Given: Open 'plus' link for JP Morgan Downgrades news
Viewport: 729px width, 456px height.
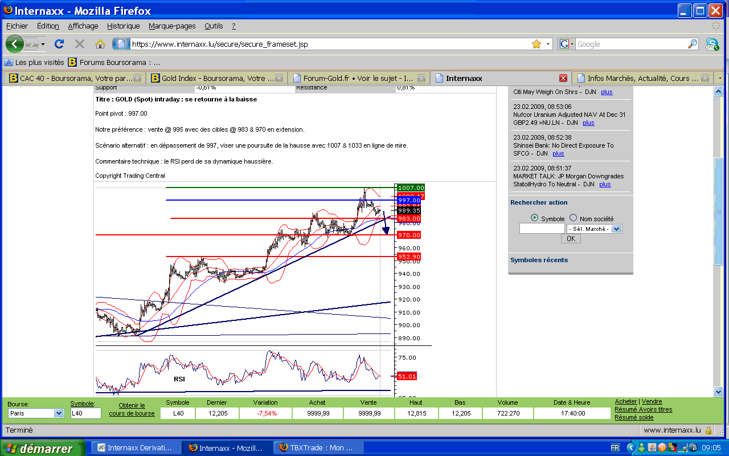Looking at the screenshot, I should [x=605, y=184].
